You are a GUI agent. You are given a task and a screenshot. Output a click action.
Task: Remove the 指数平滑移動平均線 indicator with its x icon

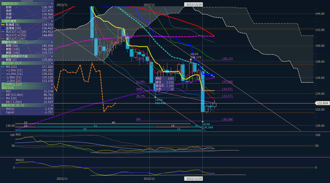coord(52,56)
